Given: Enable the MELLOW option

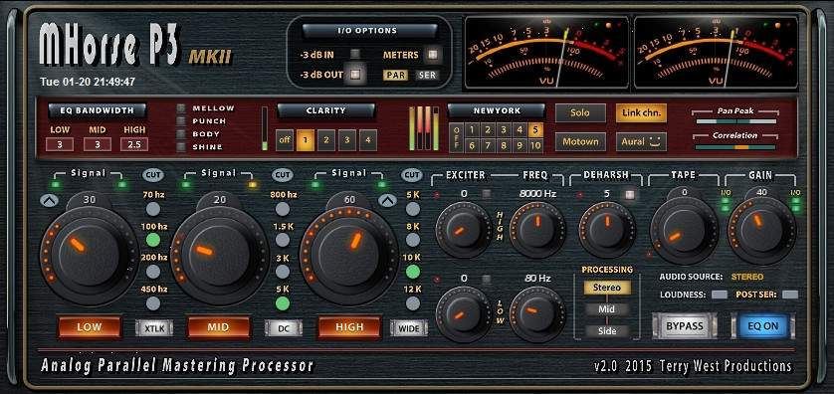Looking at the screenshot, I should tap(181, 108).
